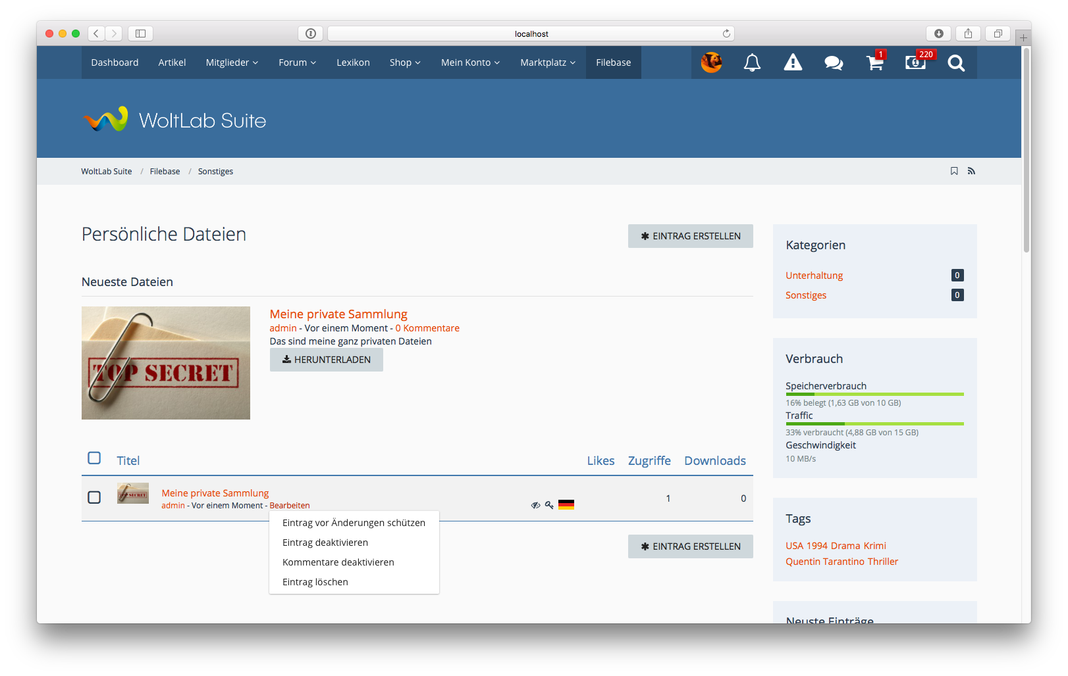
Task: Open the notifications bell icon
Action: click(752, 63)
